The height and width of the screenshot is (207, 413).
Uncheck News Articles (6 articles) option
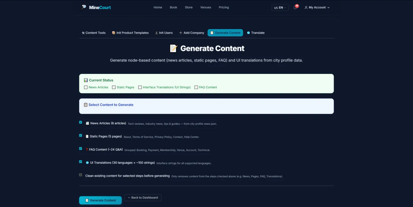(x=81, y=122)
